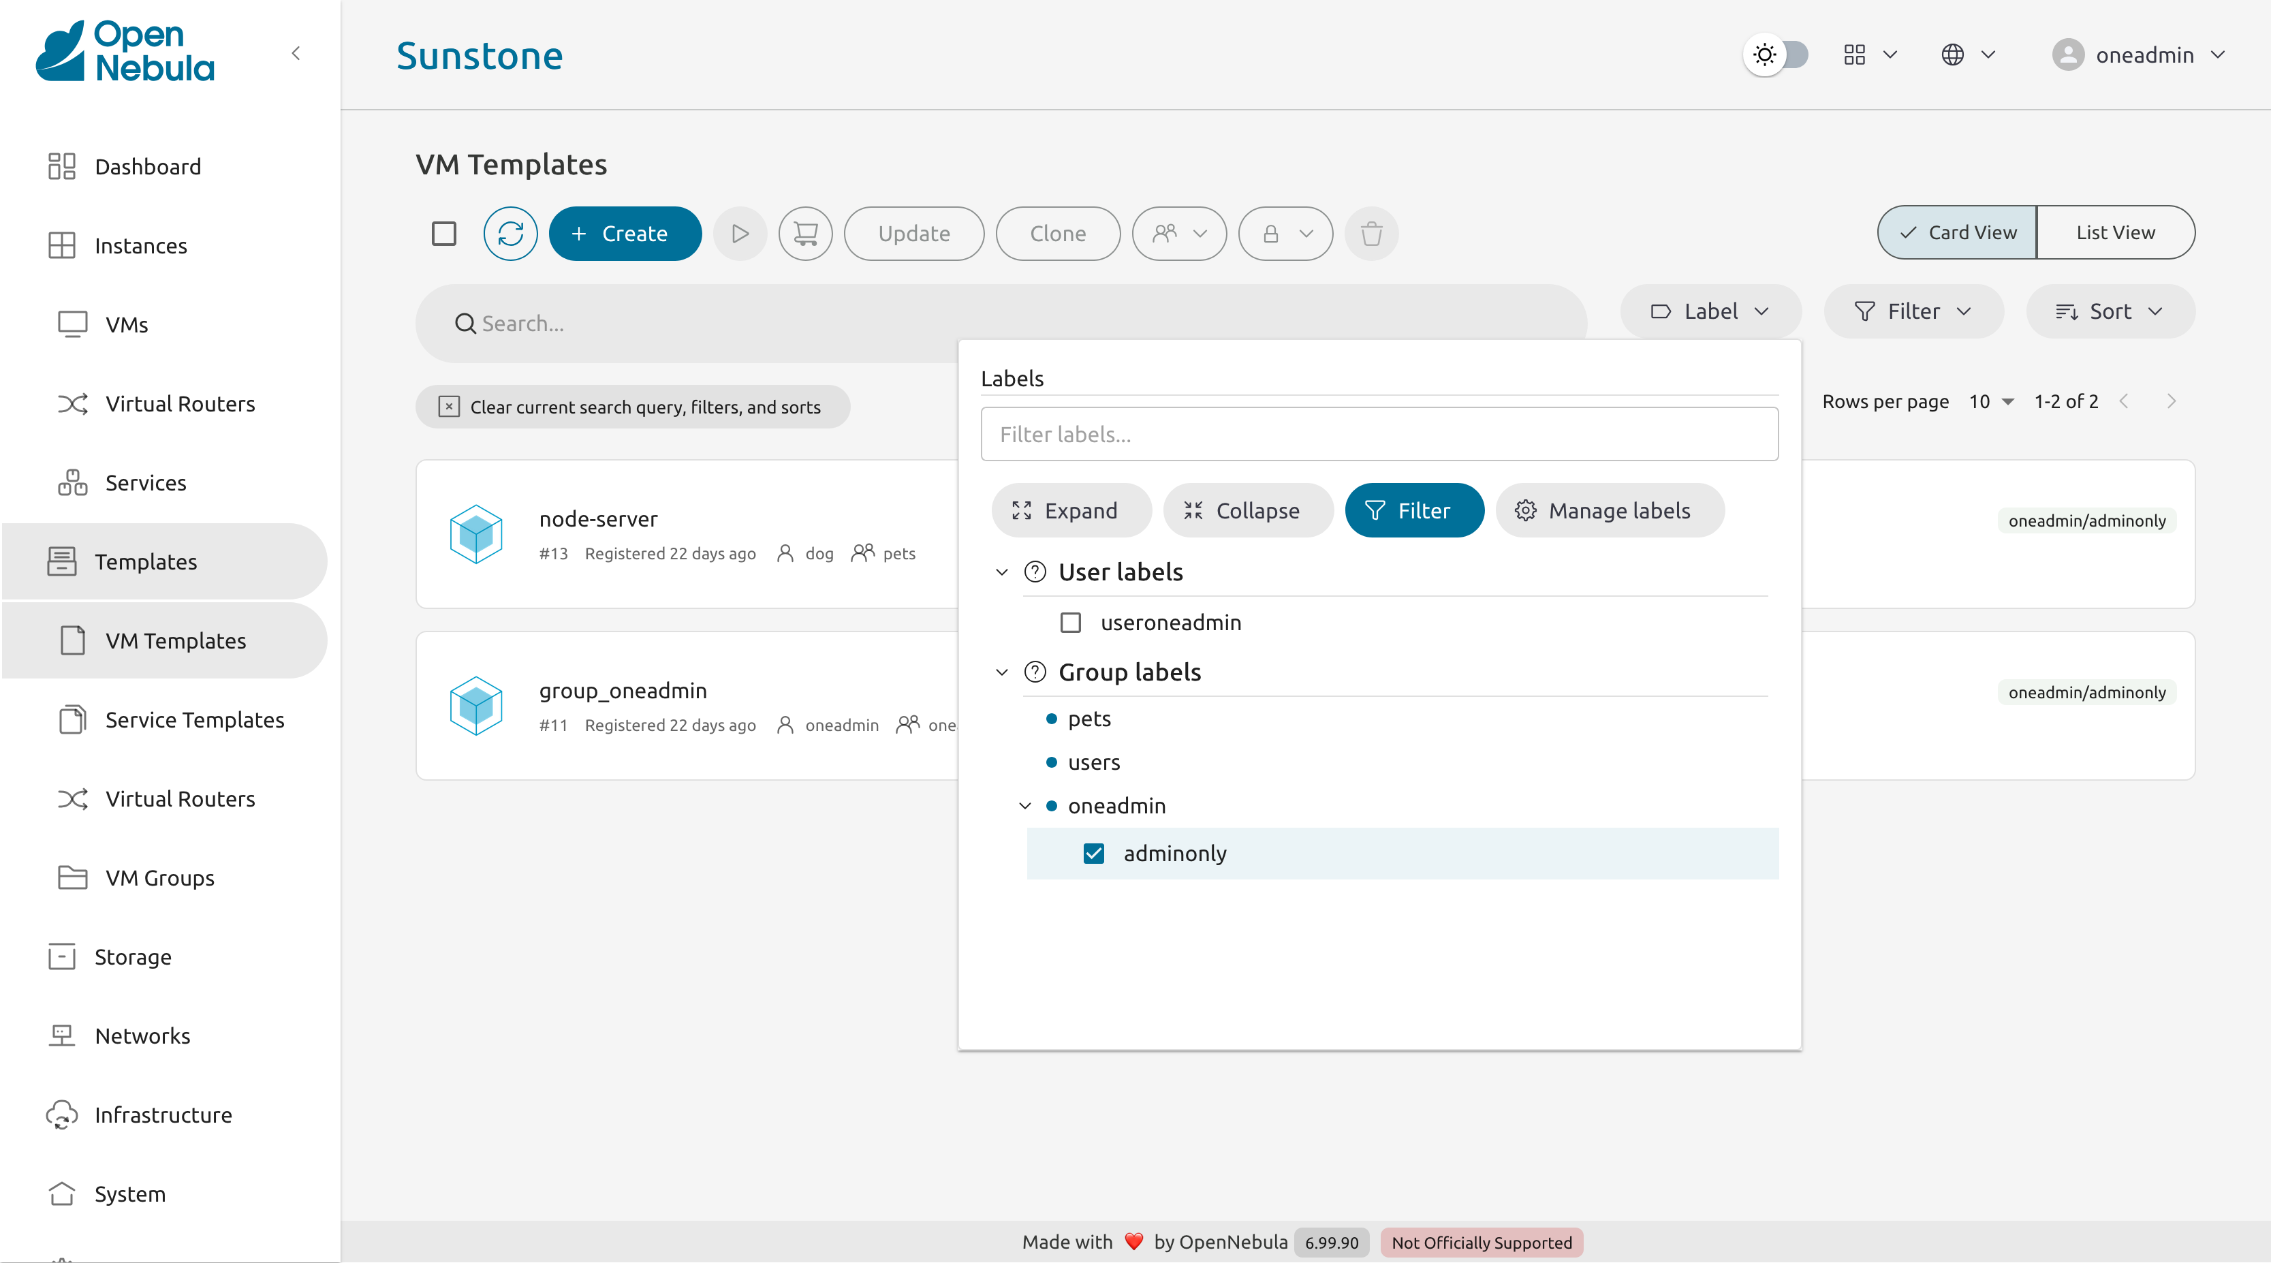Open the rows per page dropdown
The height and width of the screenshot is (1263, 2271).
click(1990, 401)
